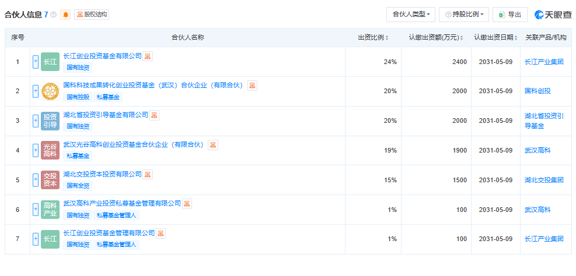Click 国有独资 tag in row 1
576x276 pixels.
pos(78,68)
